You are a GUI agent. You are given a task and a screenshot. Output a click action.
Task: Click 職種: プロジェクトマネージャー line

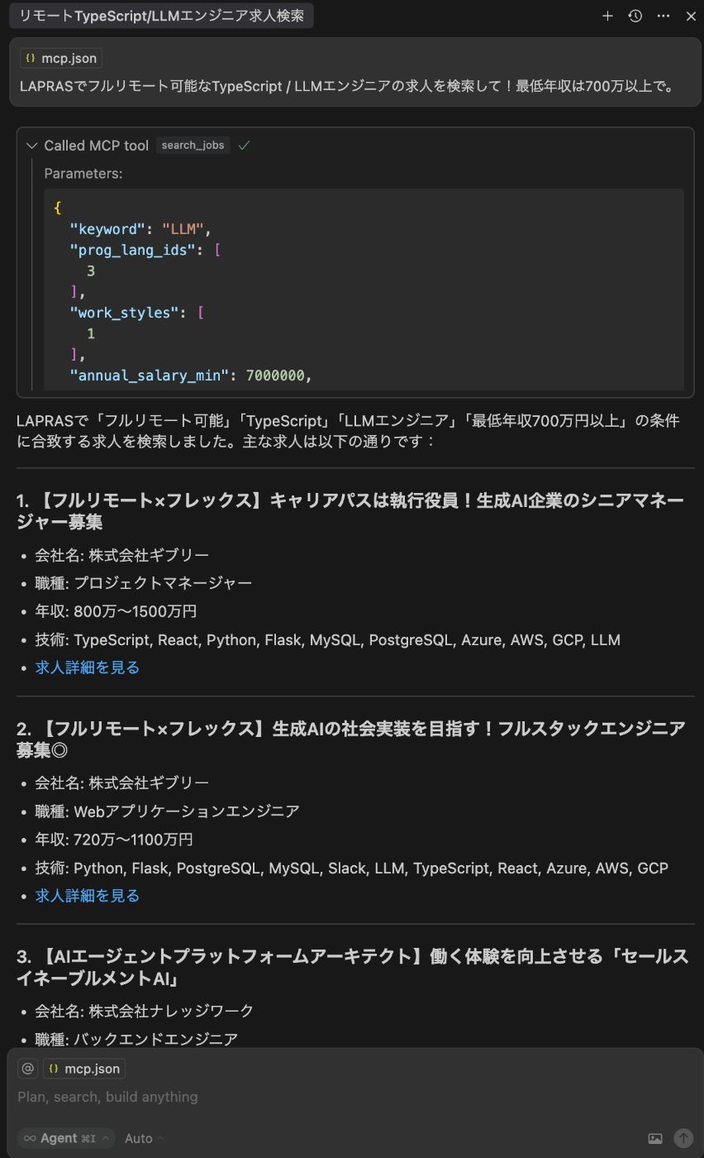coord(144,583)
